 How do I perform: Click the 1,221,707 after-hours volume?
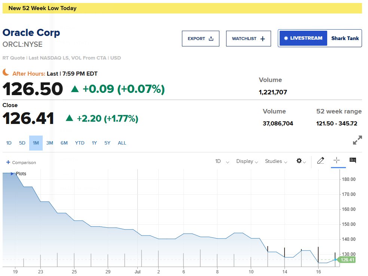(273, 92)
